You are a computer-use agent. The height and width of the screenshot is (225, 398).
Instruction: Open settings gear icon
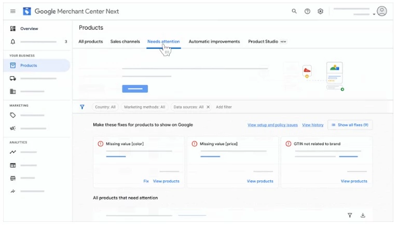[320, 11]
